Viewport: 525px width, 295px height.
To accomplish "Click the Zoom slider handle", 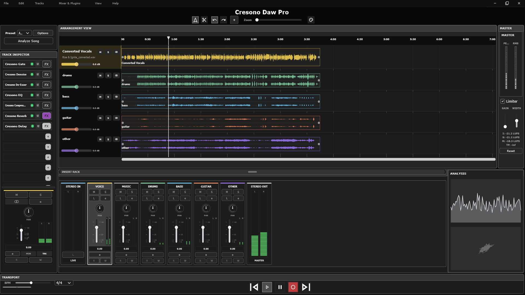I will tap(257, 20).
